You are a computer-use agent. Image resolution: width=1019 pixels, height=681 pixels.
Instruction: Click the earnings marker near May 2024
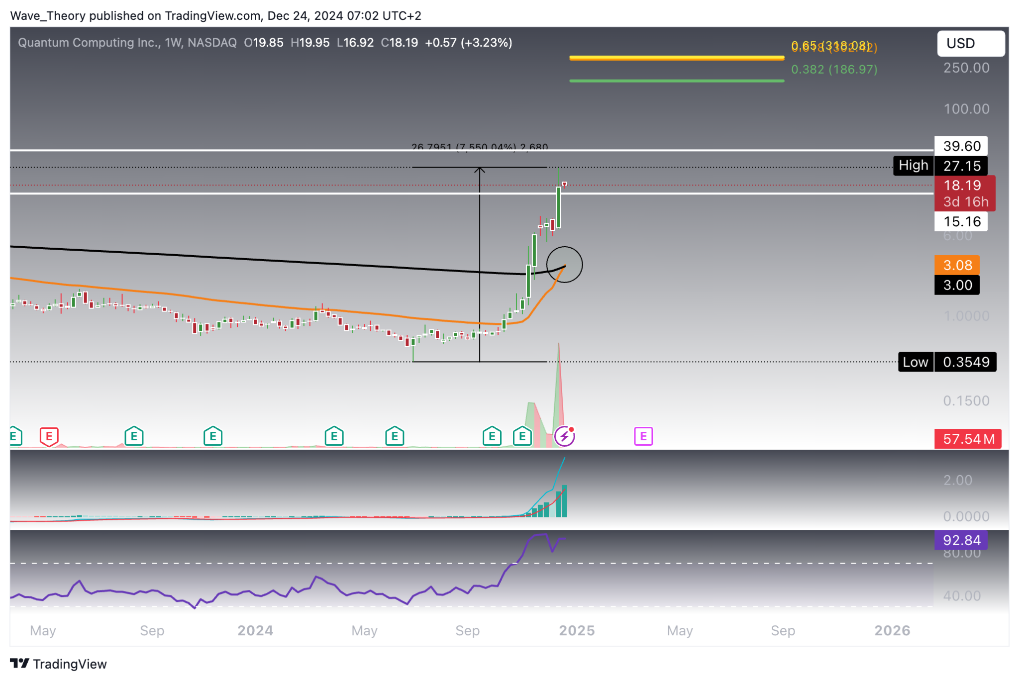pos(334,436)
